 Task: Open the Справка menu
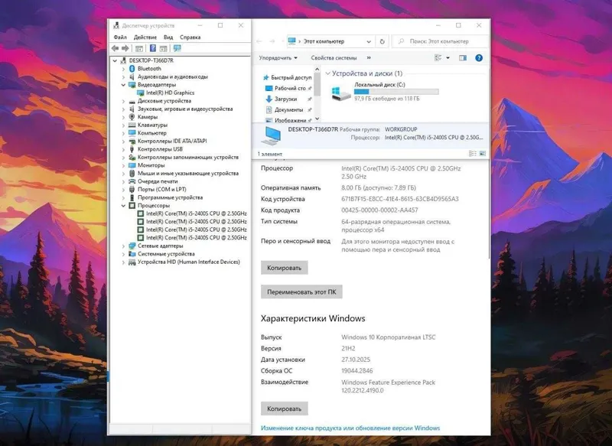pyautogui.click(x=190, y=37)
